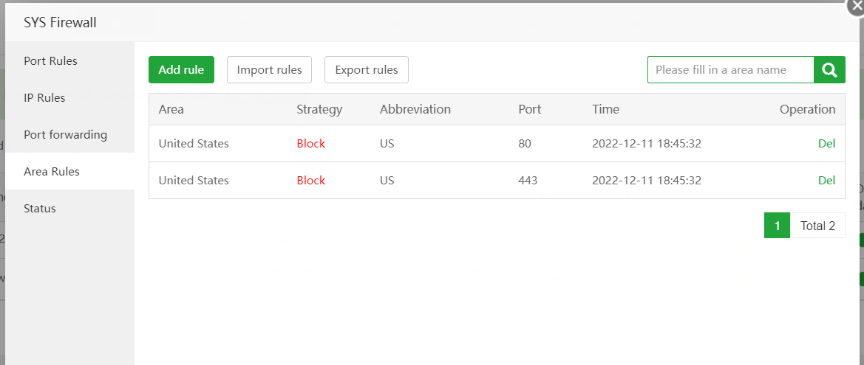The height and width of the screenshot is (365, 864).
Task: Select page 1 in the pagination
Action: click(778, 226)
